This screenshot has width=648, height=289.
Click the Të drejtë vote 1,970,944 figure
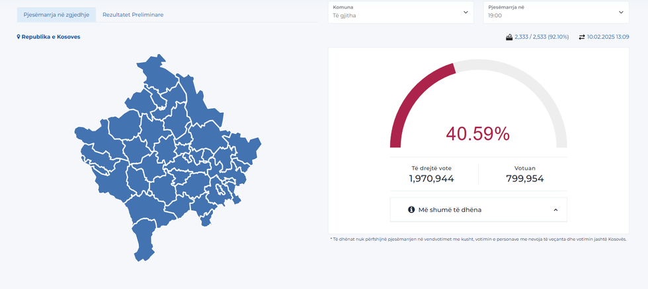(431, 178)
